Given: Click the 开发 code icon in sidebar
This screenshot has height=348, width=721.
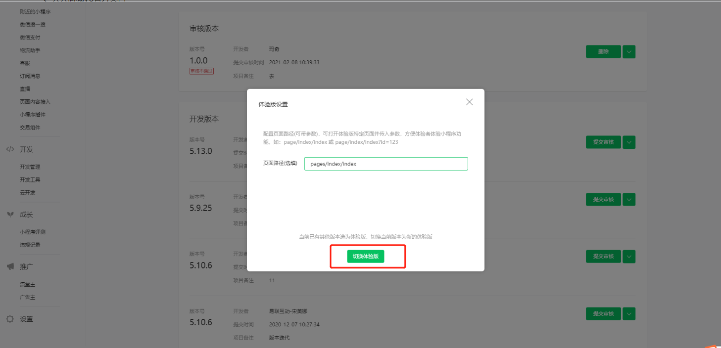Looking at the screenshot, I should click(x=10, y=149).
